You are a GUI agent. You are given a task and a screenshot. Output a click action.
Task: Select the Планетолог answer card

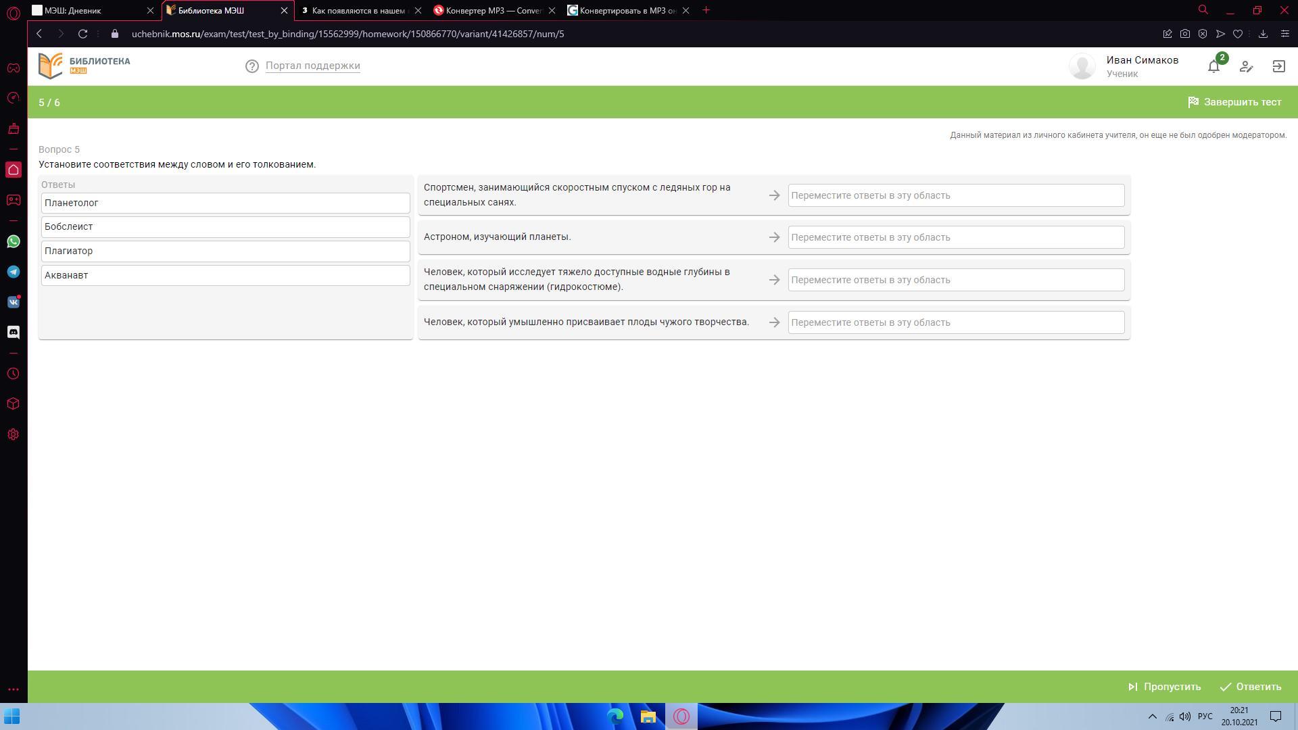(225, 203)
